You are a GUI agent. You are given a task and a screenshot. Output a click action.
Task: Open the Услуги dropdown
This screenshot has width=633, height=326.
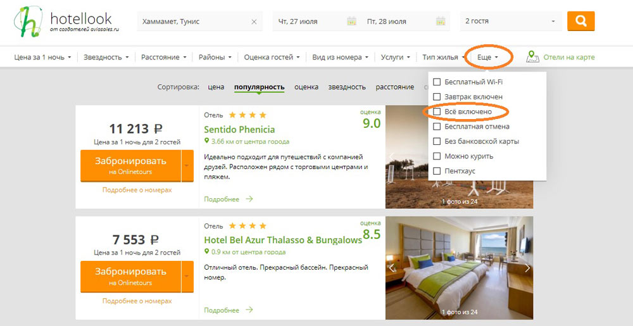395,58
